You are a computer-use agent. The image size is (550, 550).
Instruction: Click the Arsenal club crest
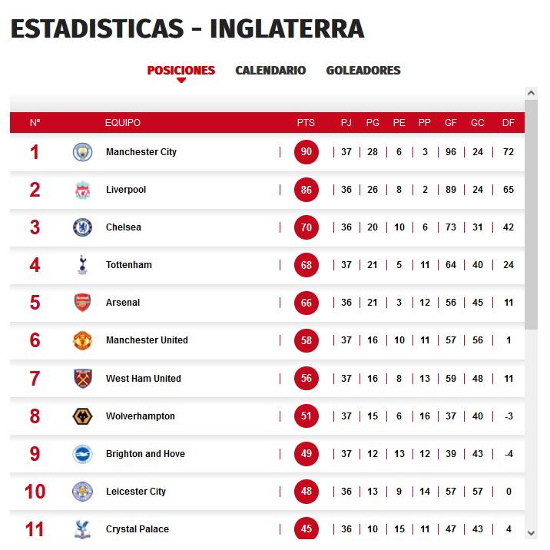pos(82,303)
